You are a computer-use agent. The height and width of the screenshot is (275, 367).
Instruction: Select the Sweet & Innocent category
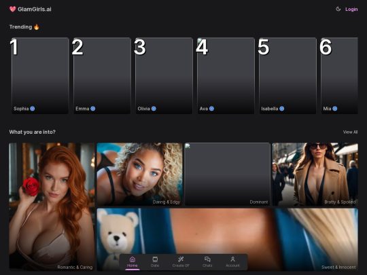[x=227, y=240]
